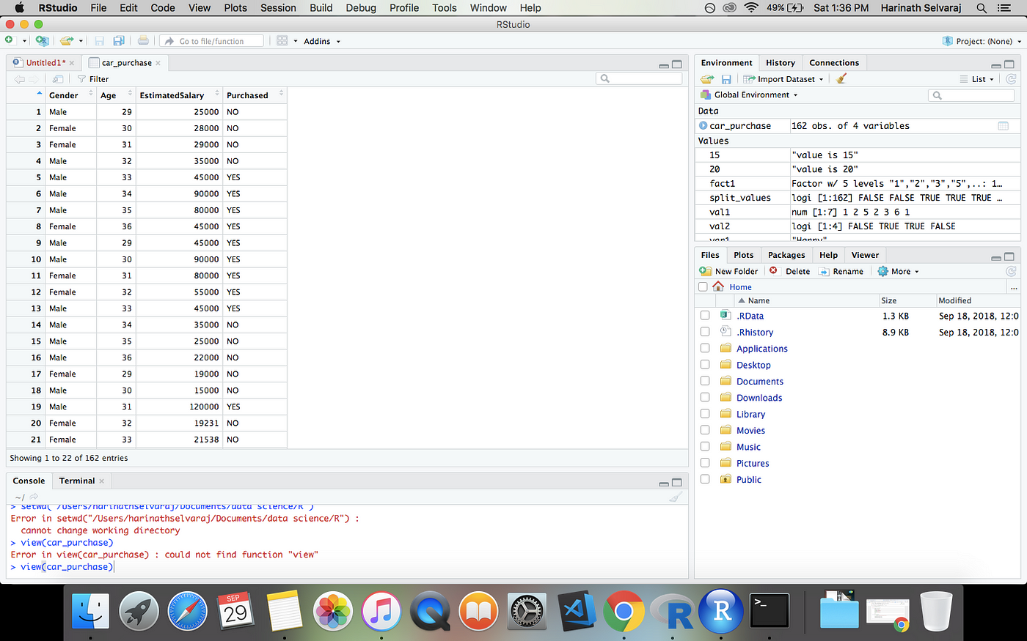Click Load workspace icon in Environment pane
Image resolution: width=1027 pixels, height=641 pixels.
coord(707,79)
